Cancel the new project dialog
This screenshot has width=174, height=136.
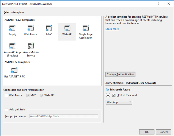pyautogui.click(x=164, y=132)
